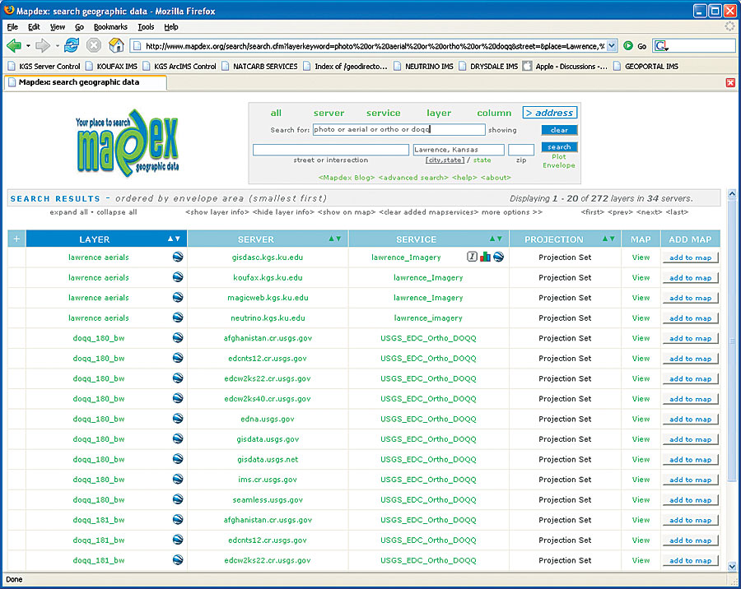This screenshot has width=741, height=589.
Task: Expand more options >> link
Action: pos(512,212)
